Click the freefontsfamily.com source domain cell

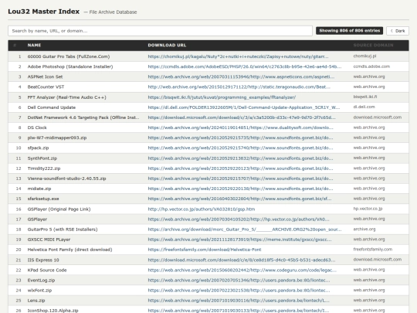tap(372, 250)
